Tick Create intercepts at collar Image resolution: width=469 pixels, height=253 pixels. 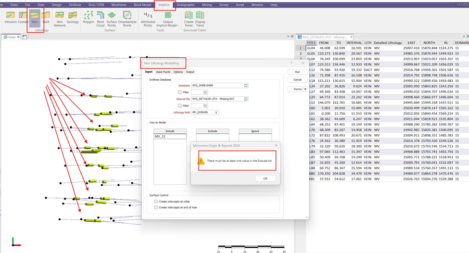point(156,202)
